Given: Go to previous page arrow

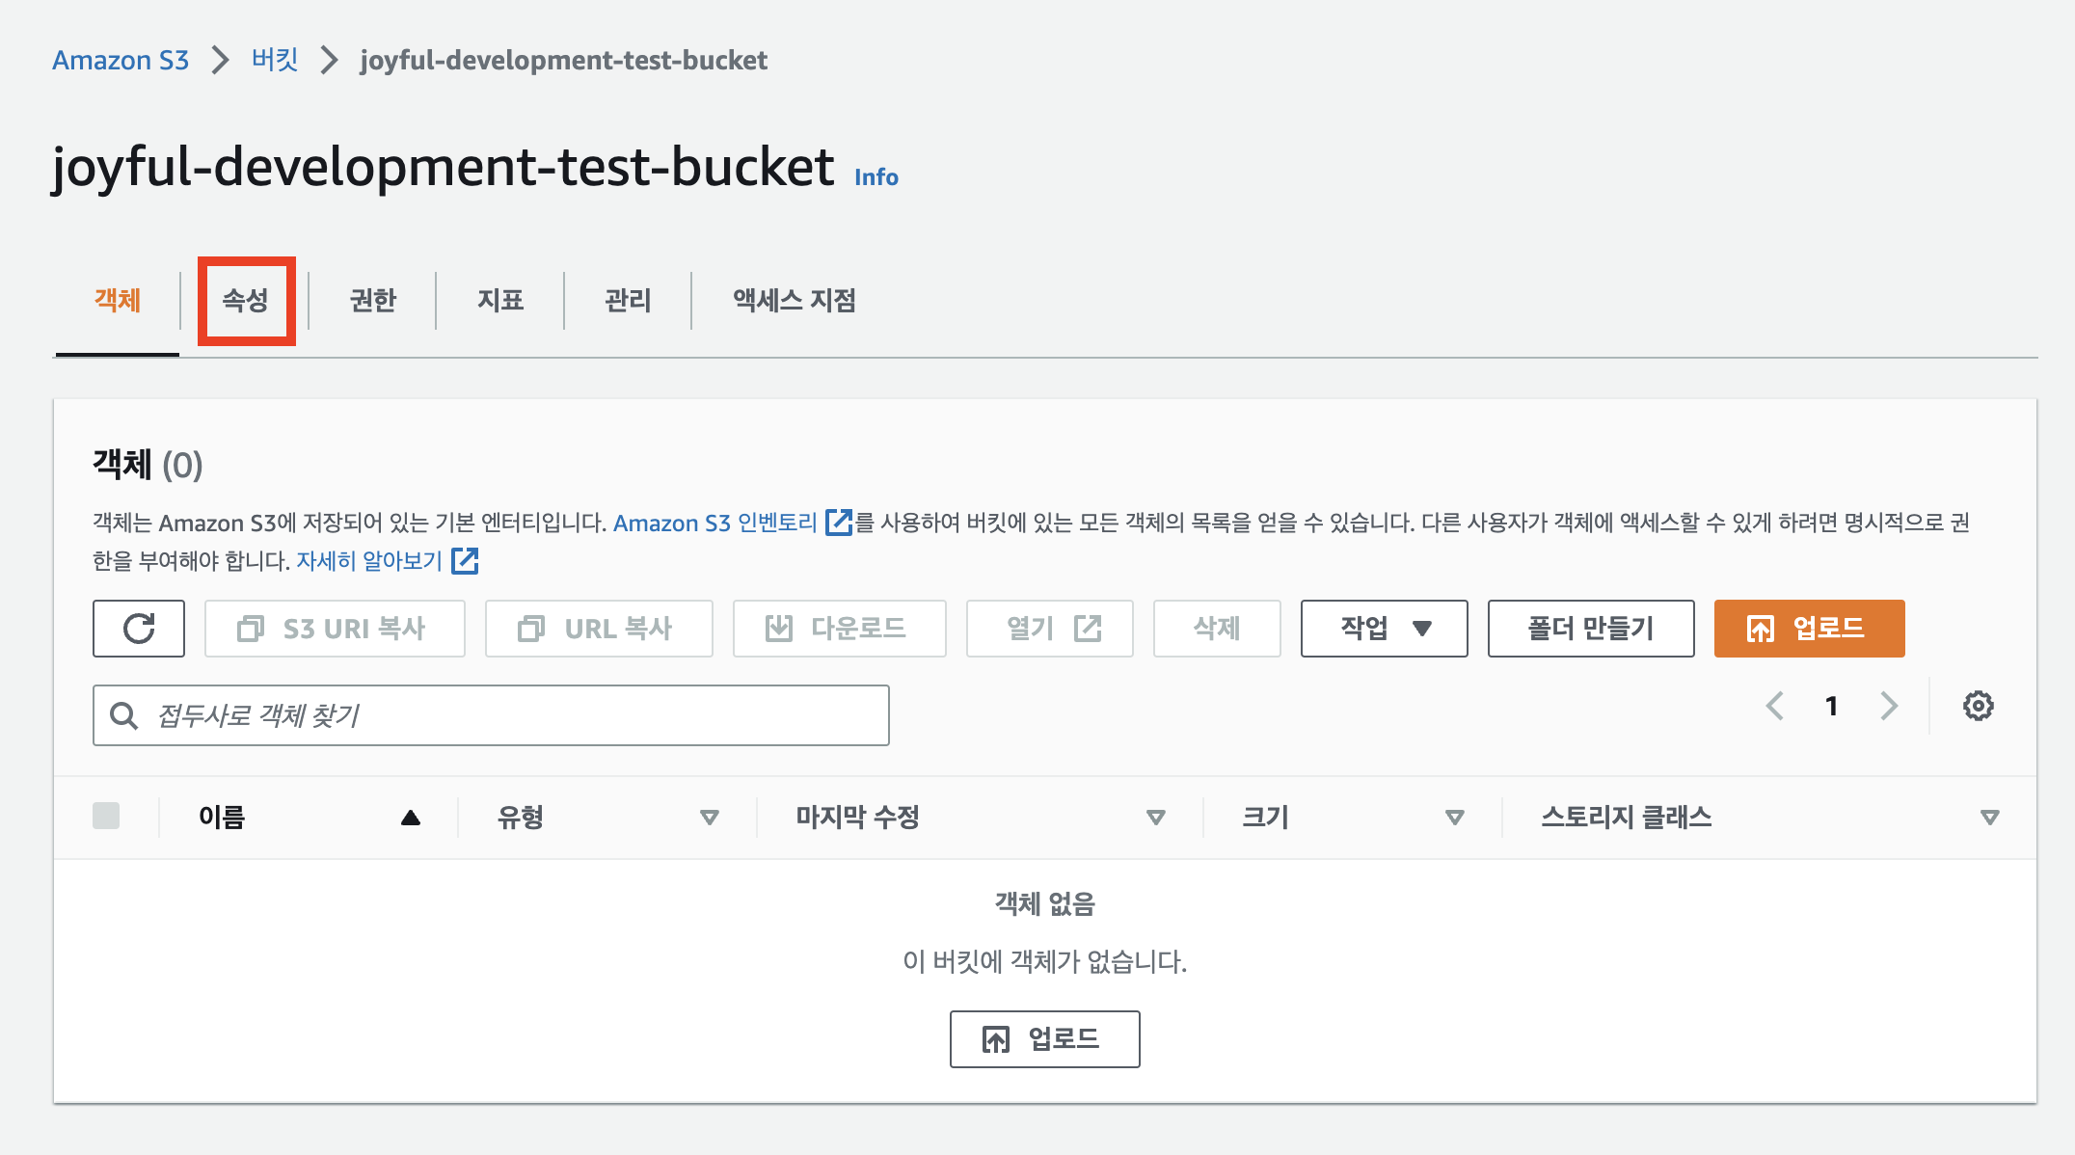Looking at the screenshot, I should click(x=1774, y=706).
